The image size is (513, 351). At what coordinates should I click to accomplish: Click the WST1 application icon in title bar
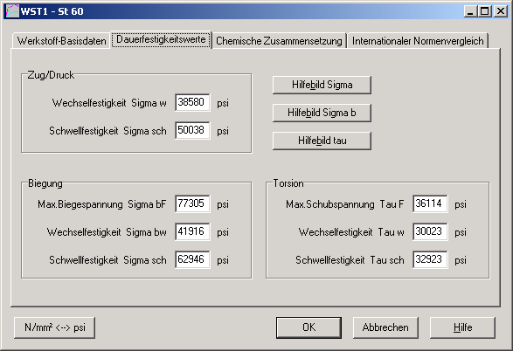pyautogui.click(x=12, y=11)
